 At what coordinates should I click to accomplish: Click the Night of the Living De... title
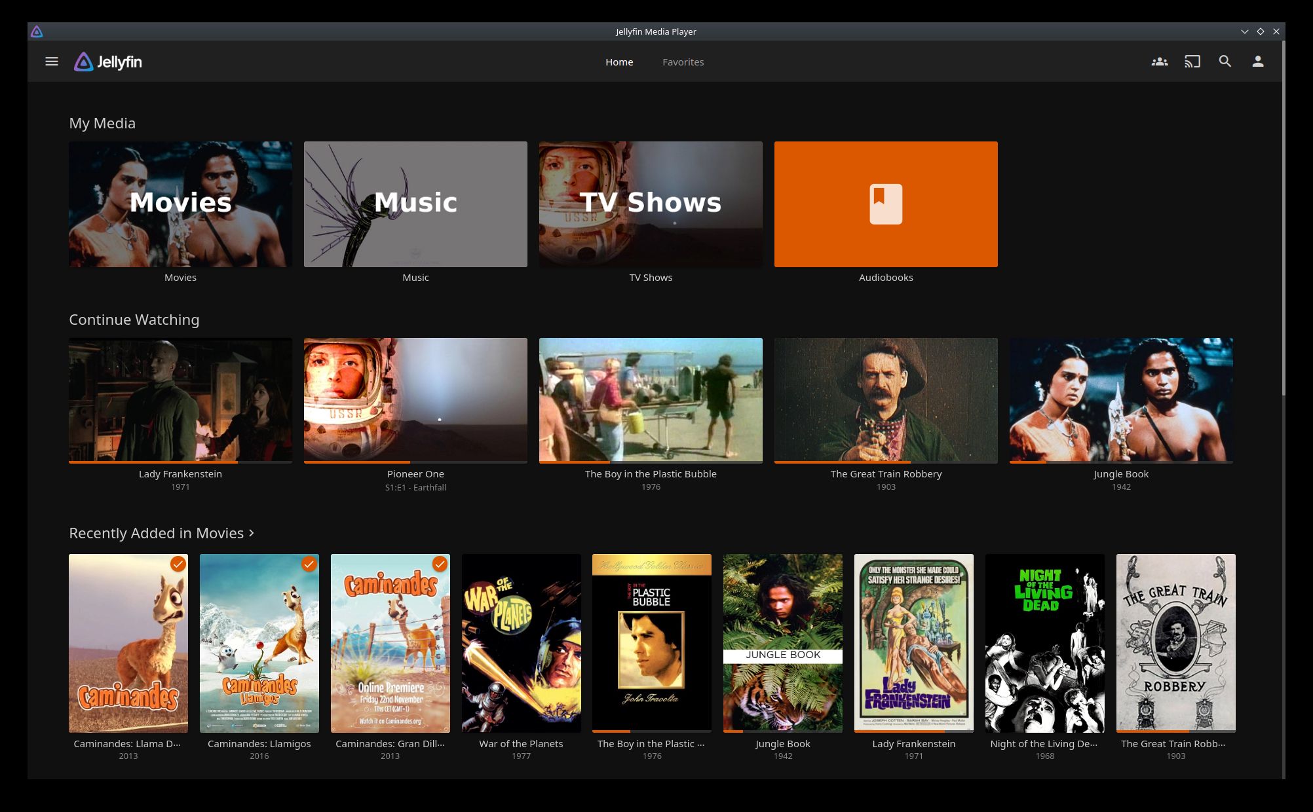pyautogui.click(x=1045, y=744)
